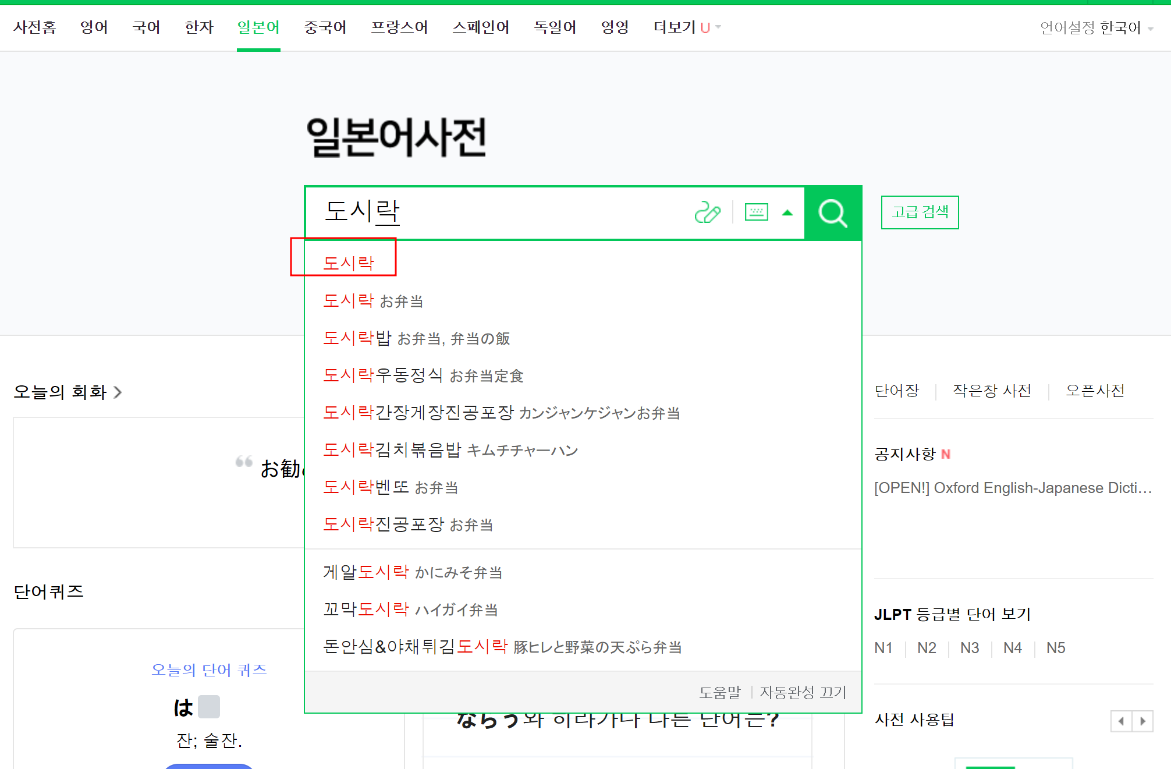This screenshot has width=1171, height=769.
Task: Open the Oxford English-Japanese Dictionary notice
Action: click(1013, 488)
